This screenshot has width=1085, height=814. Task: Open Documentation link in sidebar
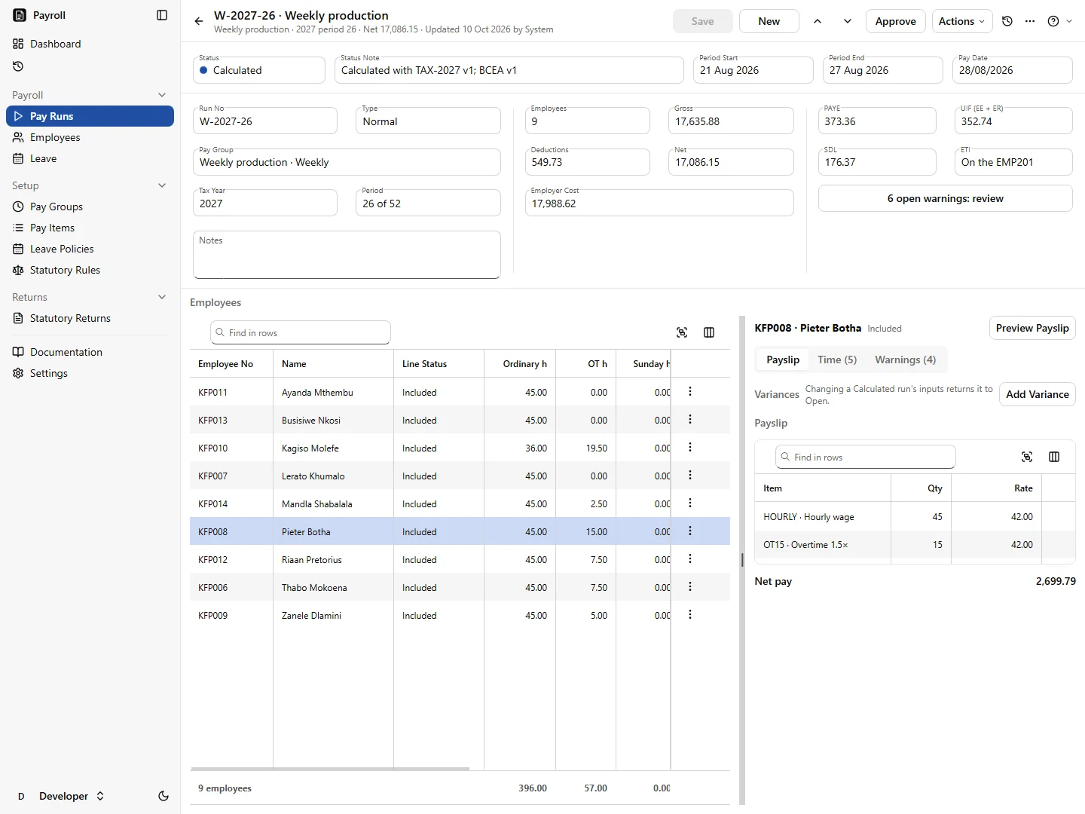(x=90, y=352)
